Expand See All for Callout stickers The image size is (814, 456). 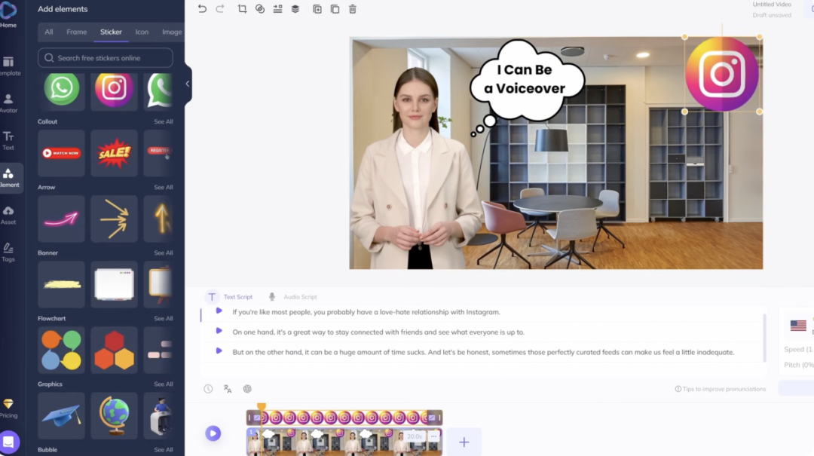[x=163, y=121]
